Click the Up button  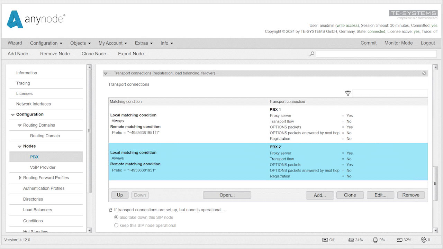(x=120, y=195)
